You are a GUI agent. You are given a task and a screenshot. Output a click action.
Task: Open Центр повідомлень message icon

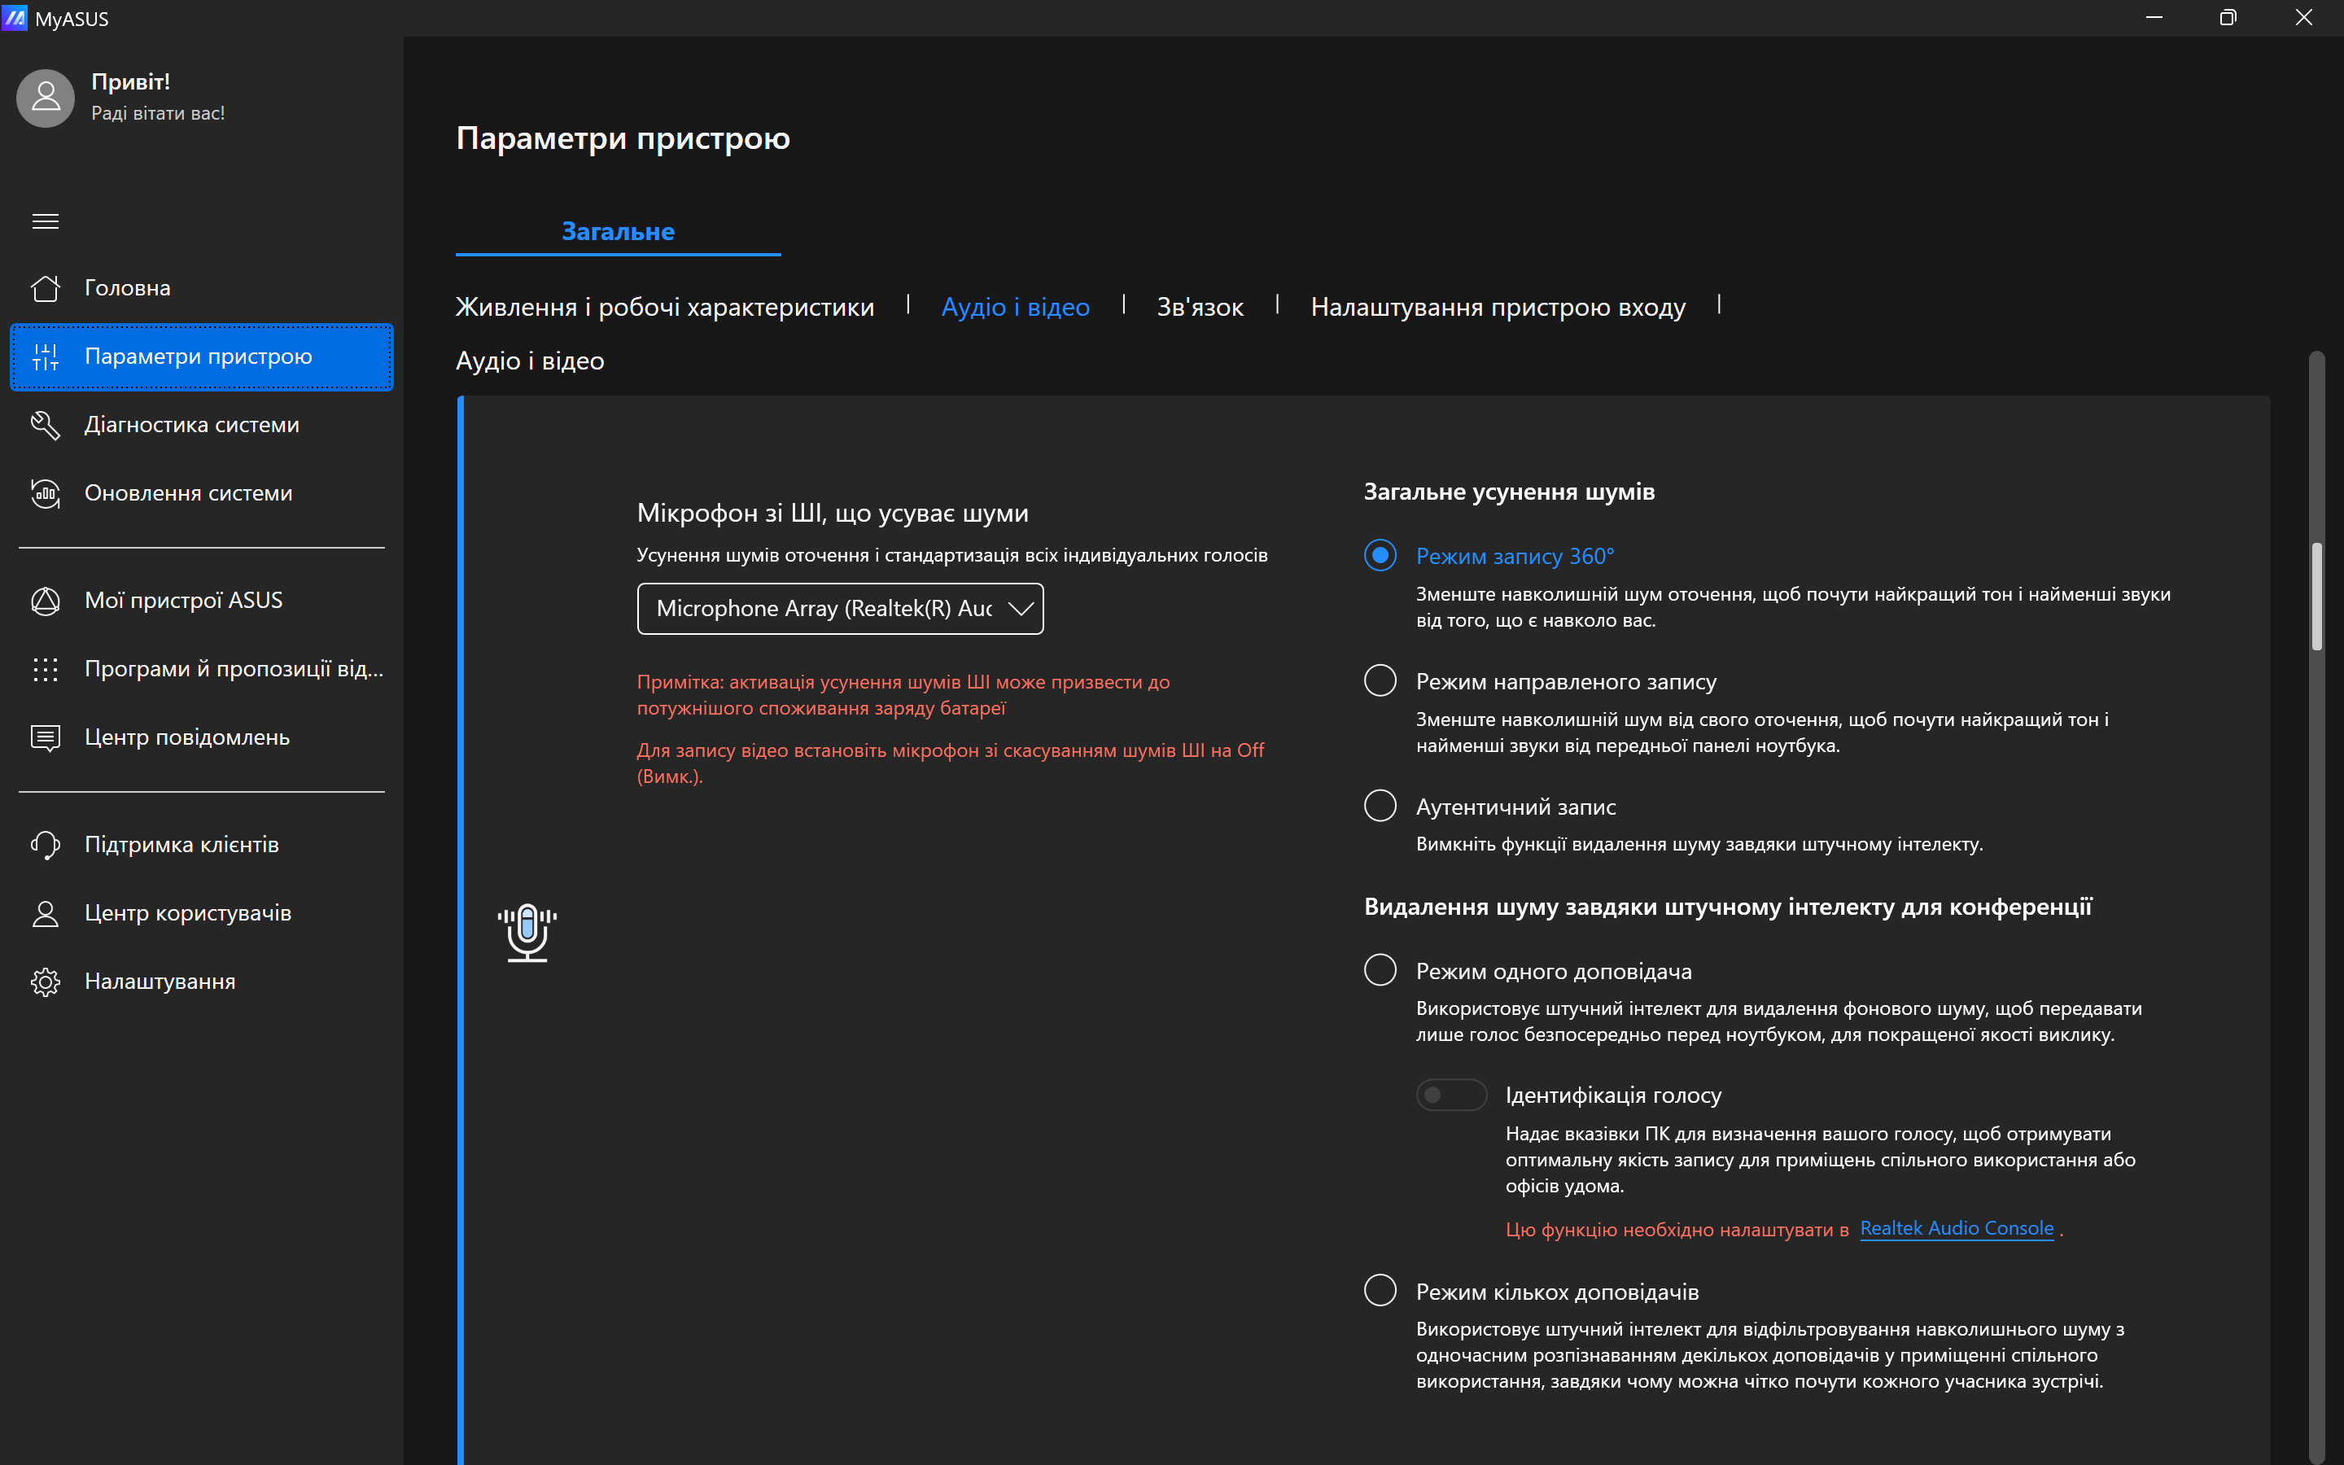point(46,737)
